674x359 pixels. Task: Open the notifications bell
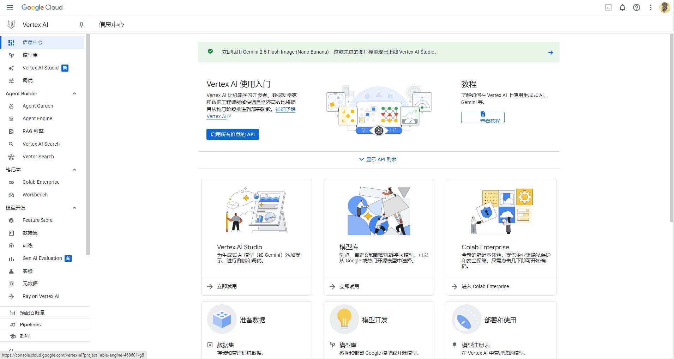[x=622, y=7]
